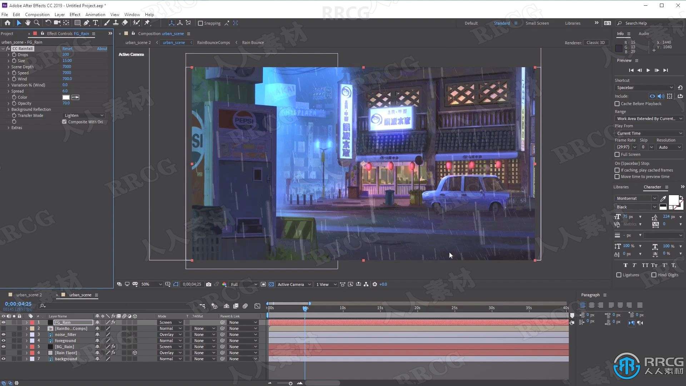Reset the CC Rainfall effect

[67, 49]
